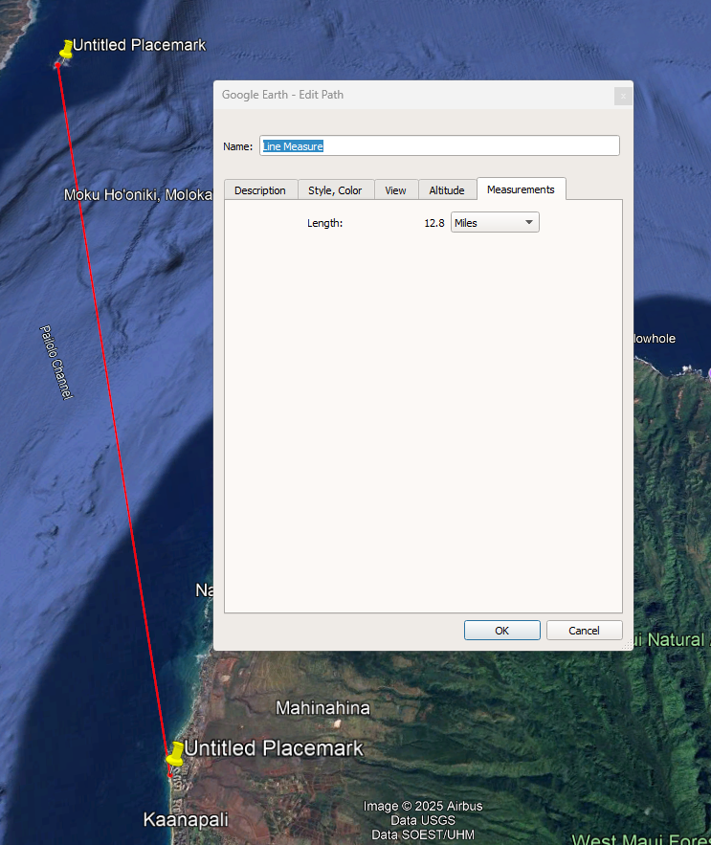The height and width of the screenshot is (845, 711).
Task: Switch to the Description tab
Action: click(260, 190)
